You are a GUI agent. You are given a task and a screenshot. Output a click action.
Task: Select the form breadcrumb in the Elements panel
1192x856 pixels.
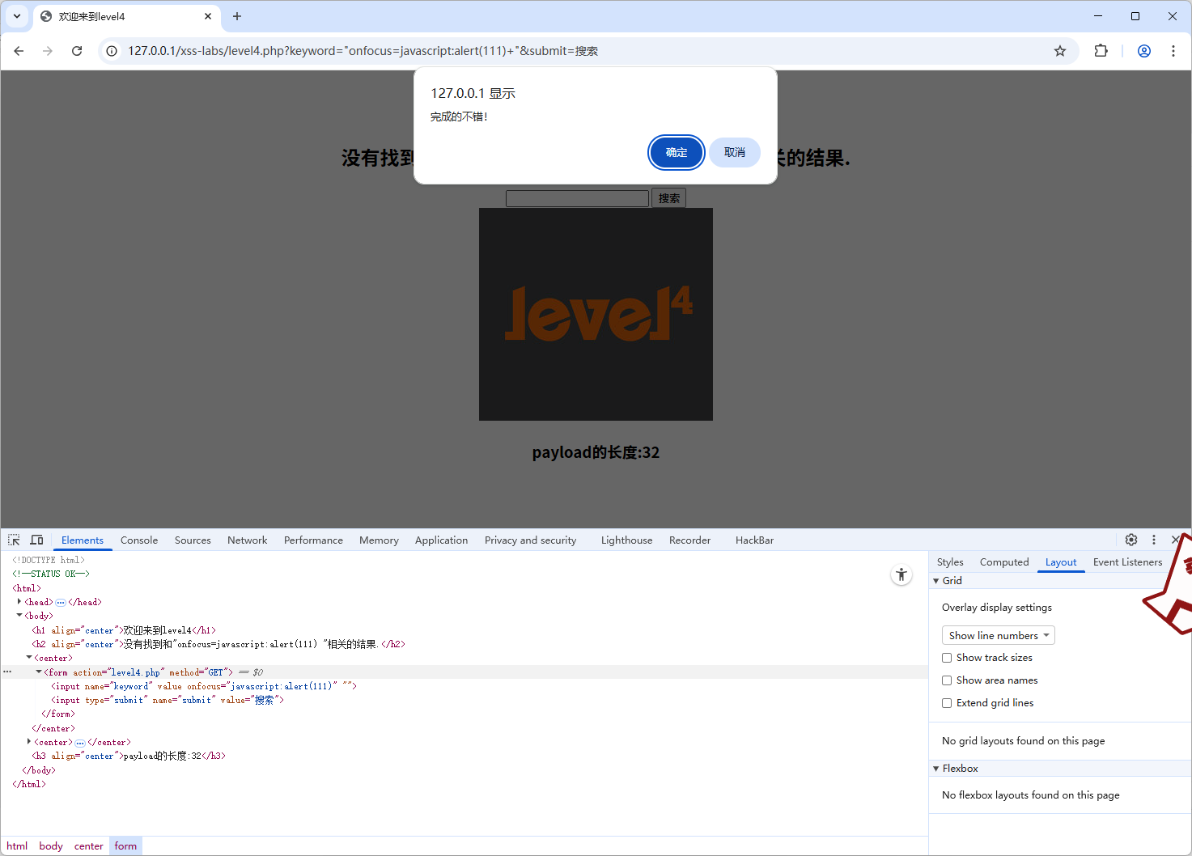(125, 845)
